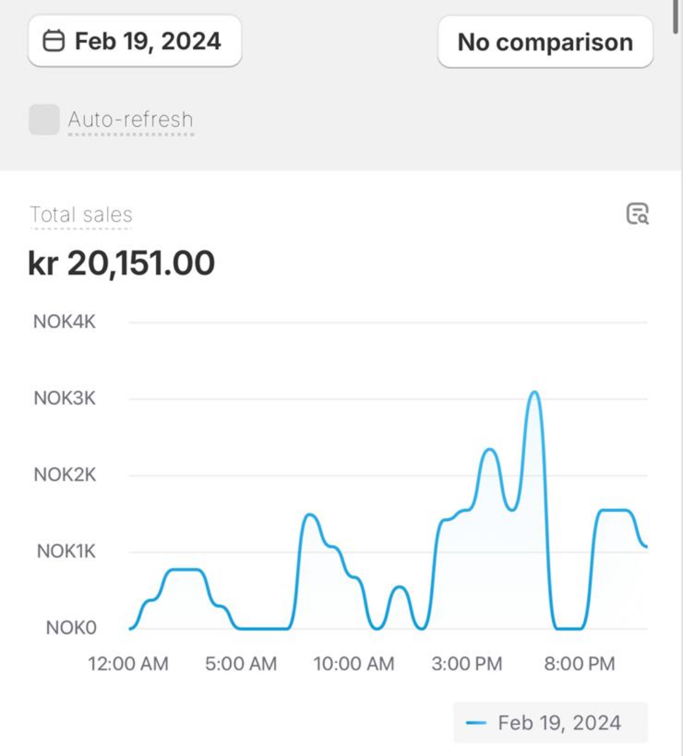
Task: Click the kr 20,151.00 total amount
Action: 121,263
